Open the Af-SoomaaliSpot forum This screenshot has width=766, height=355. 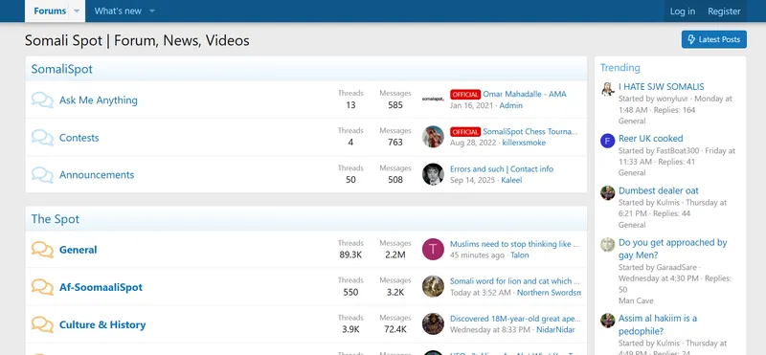(x=101, y=287)
